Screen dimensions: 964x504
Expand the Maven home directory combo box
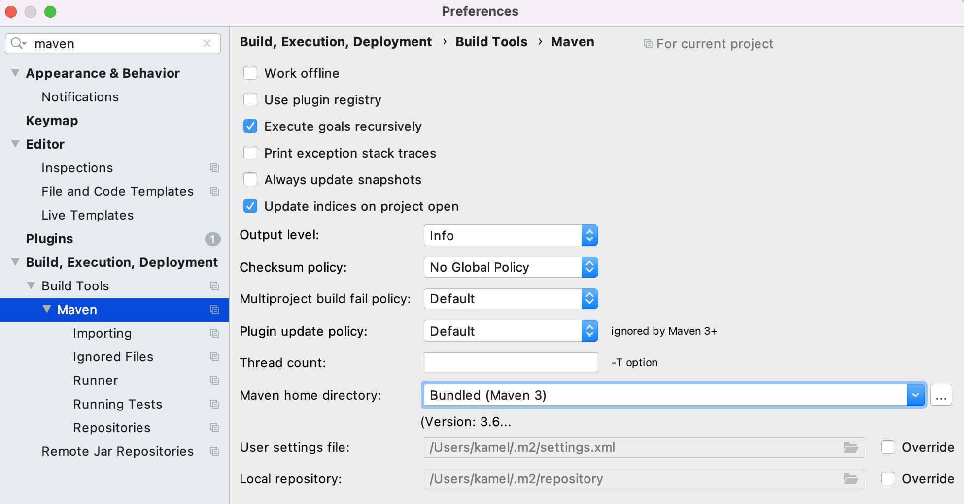click(915, 395)
